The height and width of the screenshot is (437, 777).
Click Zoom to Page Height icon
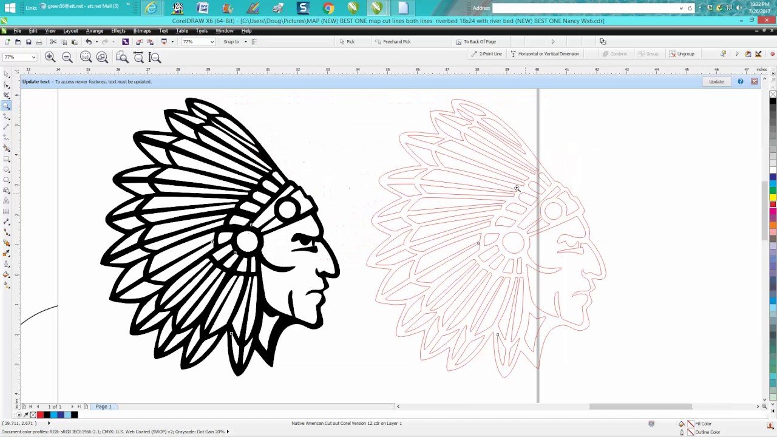coord(155,57)
